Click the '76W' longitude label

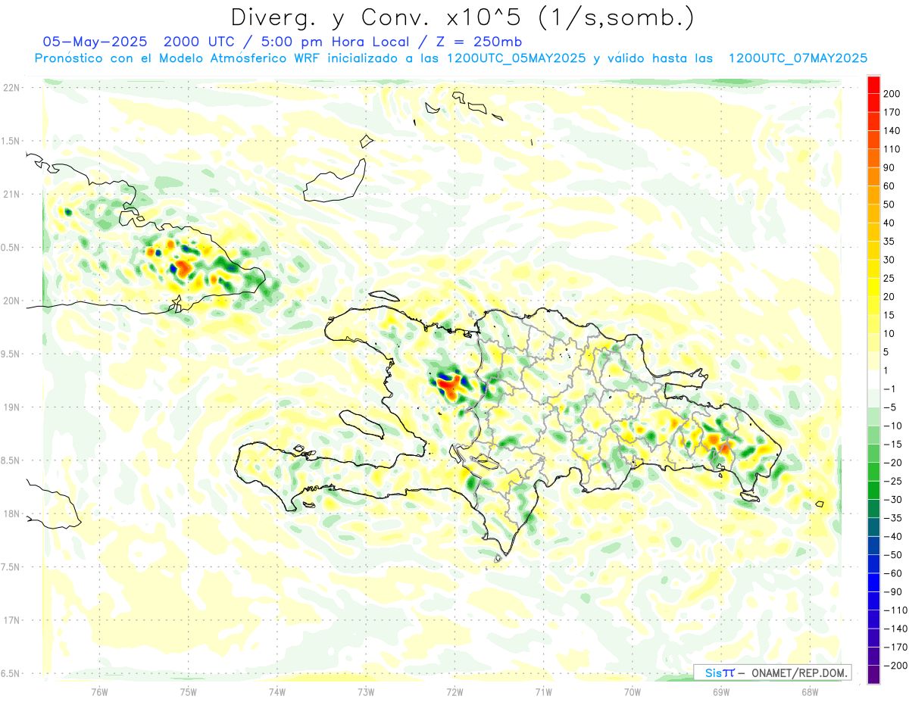[99, 691]
